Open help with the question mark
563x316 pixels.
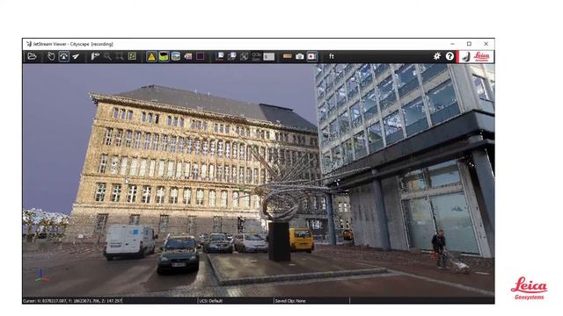coord(450,56)
